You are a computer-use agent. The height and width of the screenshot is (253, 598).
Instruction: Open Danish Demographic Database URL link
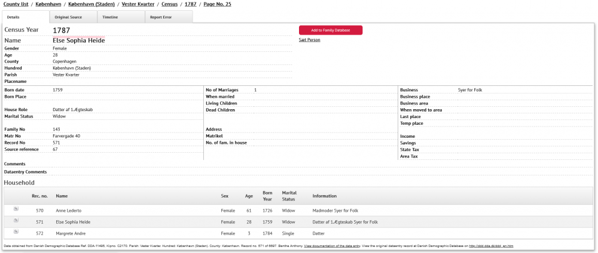coord(491,246)
